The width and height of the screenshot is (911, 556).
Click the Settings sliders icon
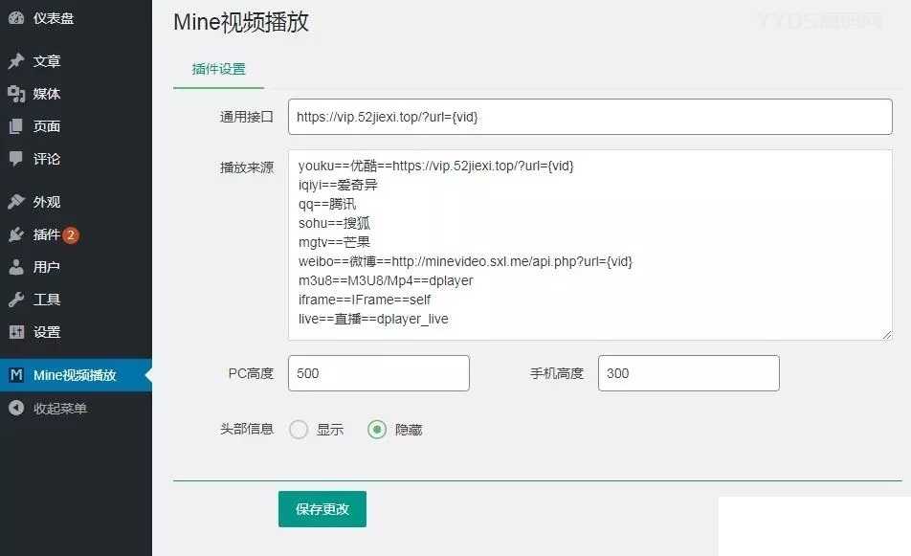coord(16,332)
